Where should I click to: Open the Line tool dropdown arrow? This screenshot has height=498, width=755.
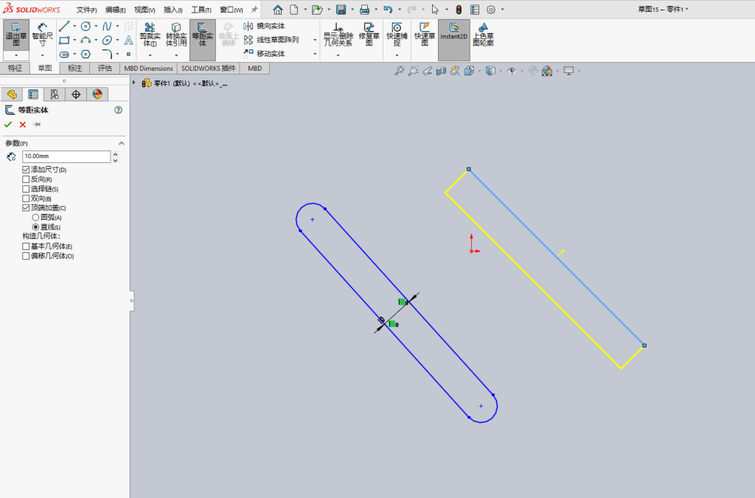coord(74,27)
